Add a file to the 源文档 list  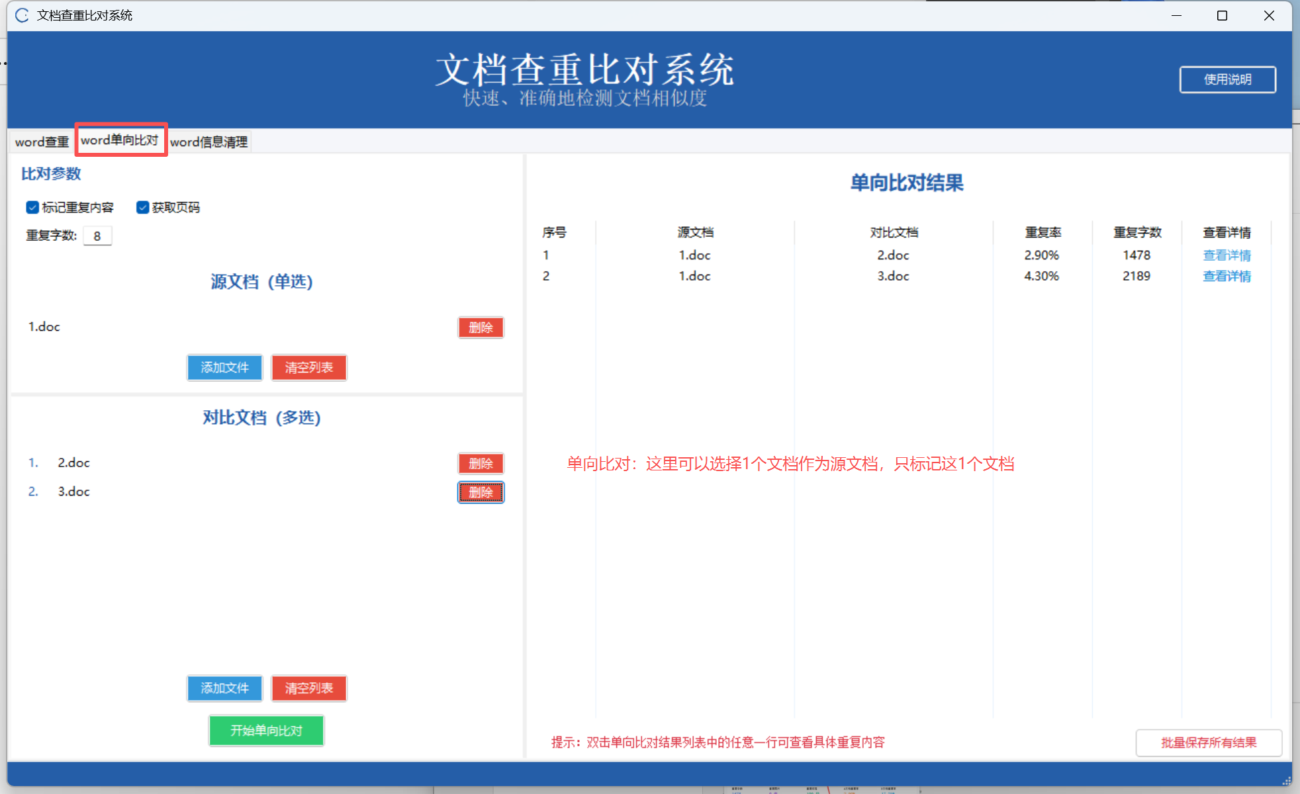224,368
